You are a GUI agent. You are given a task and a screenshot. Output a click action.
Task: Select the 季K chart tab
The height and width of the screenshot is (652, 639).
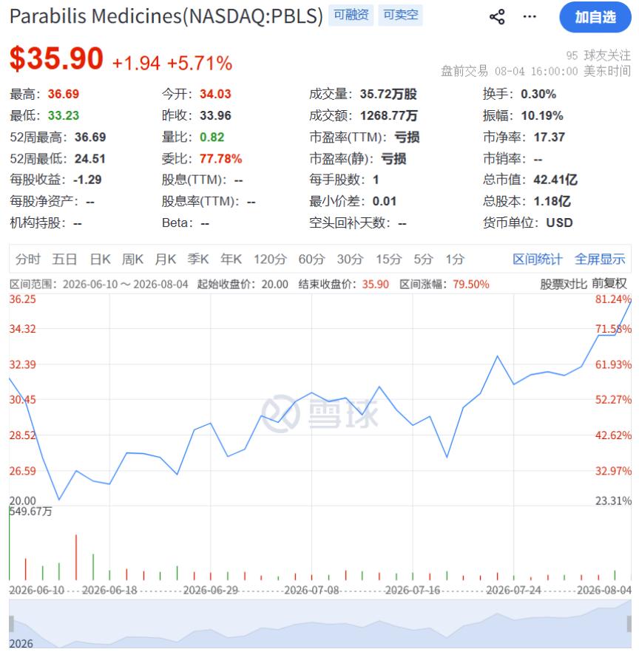tap(197, 259)
